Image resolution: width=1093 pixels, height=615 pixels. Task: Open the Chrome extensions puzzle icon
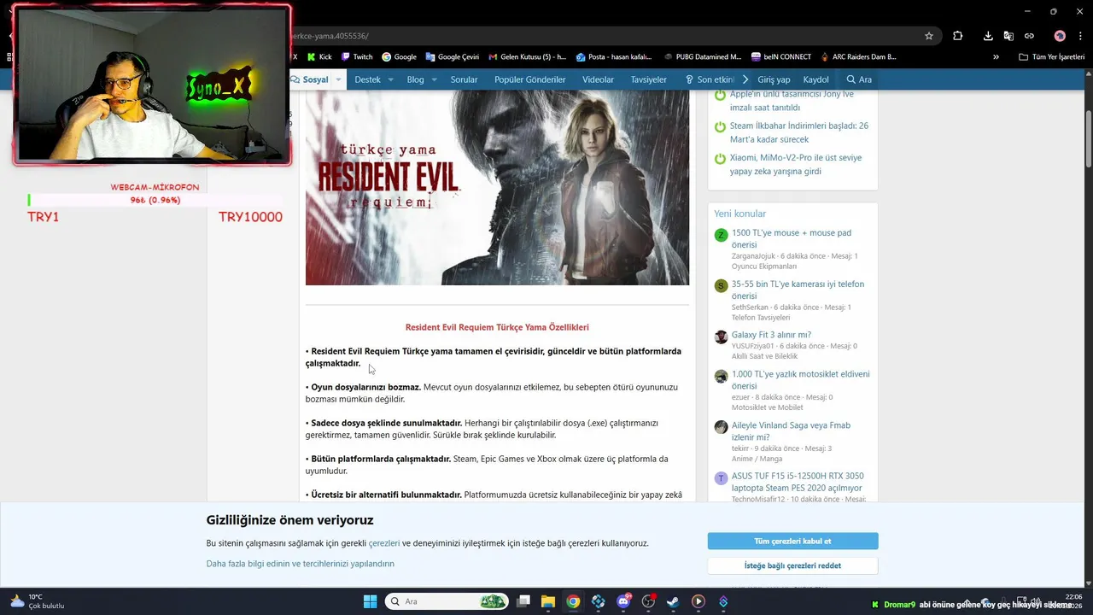pyautogui.click(x=957, y=36)
